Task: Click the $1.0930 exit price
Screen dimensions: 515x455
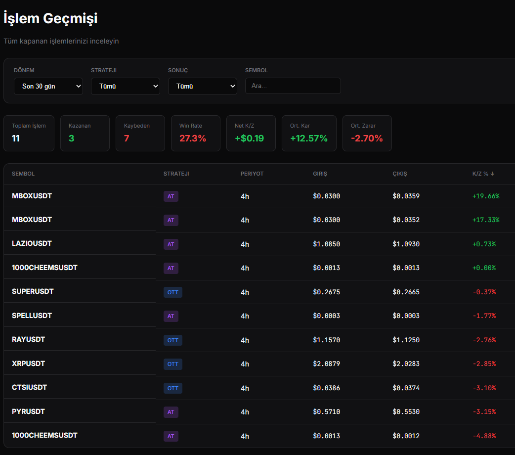Action: pos(406,244)
